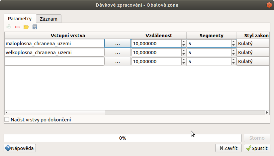Click the empty input layer field in the third row
This screenshot has width=274, height=156.
[54, 62]
